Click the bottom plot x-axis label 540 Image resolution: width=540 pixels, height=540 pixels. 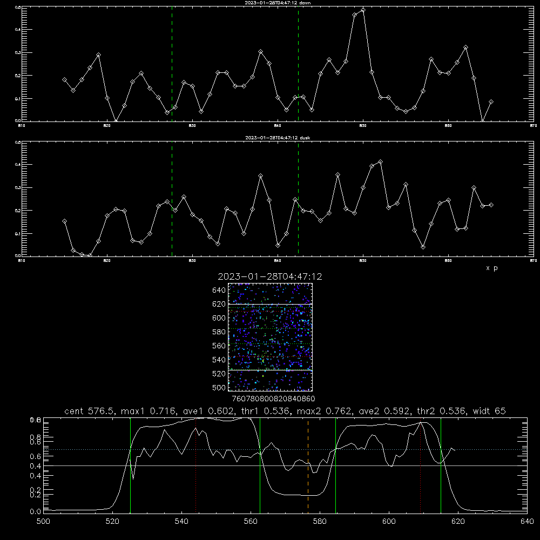pyautogui.click(x=181, y=522)
